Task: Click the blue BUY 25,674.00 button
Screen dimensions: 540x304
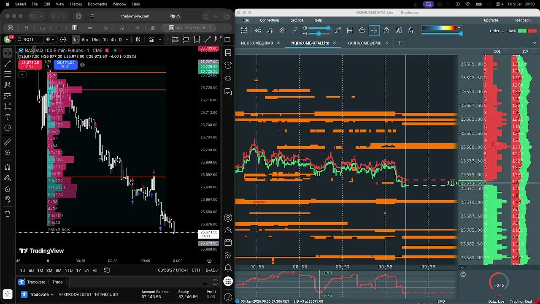Action: click(65, 65)
